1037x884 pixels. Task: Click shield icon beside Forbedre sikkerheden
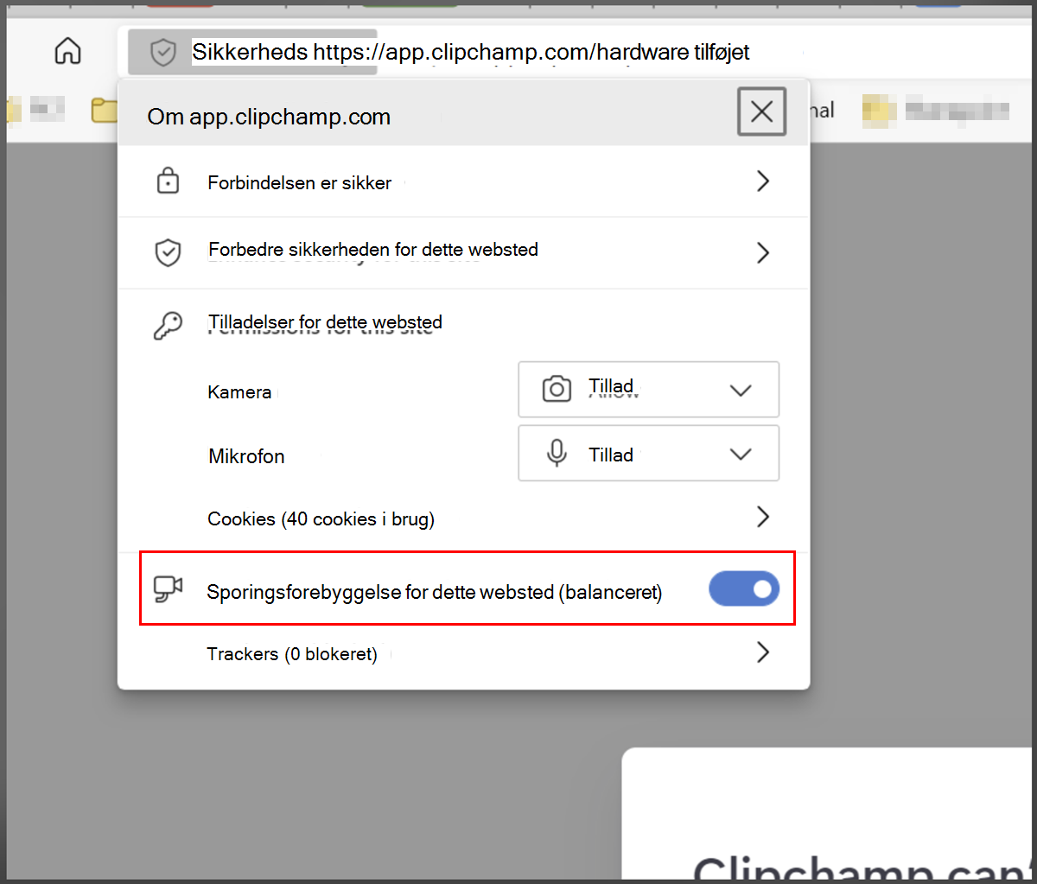click(x=167, y=252)
